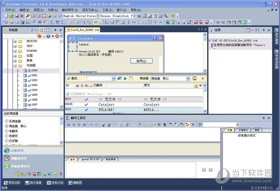Click the wrench tools icon in toolbar

(166, 16)
